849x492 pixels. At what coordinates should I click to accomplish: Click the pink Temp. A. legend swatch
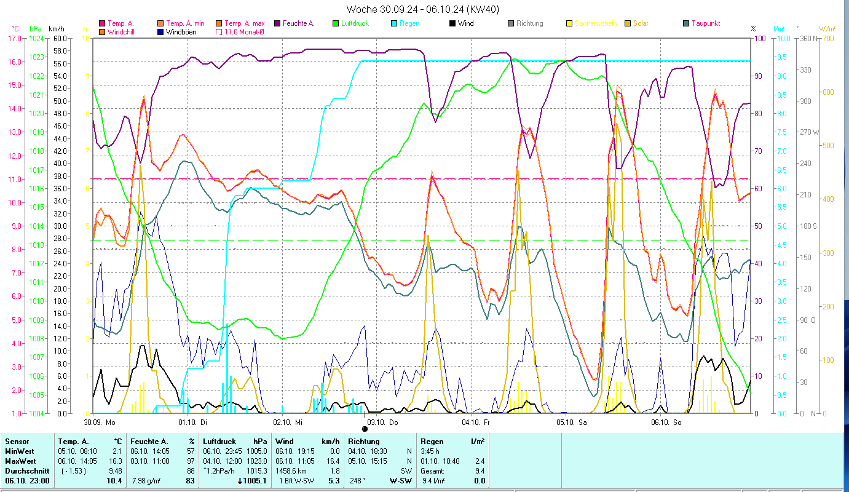pyautogui.click(x=102, y=23)
